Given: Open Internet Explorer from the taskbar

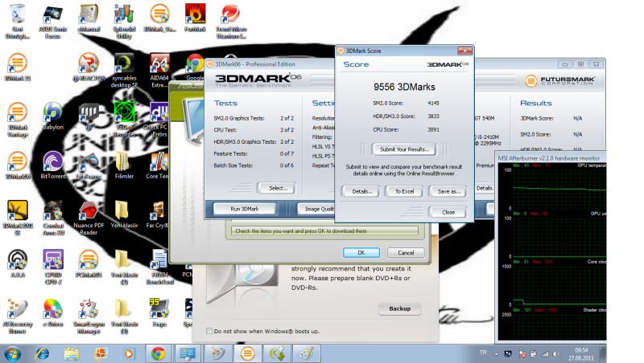Looking at the screenshot, I should [x=43, y=353].
